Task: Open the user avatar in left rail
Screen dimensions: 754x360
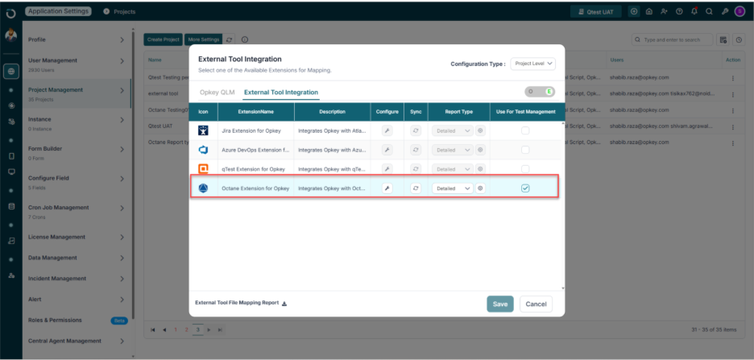Action: [x=11, y=35]
